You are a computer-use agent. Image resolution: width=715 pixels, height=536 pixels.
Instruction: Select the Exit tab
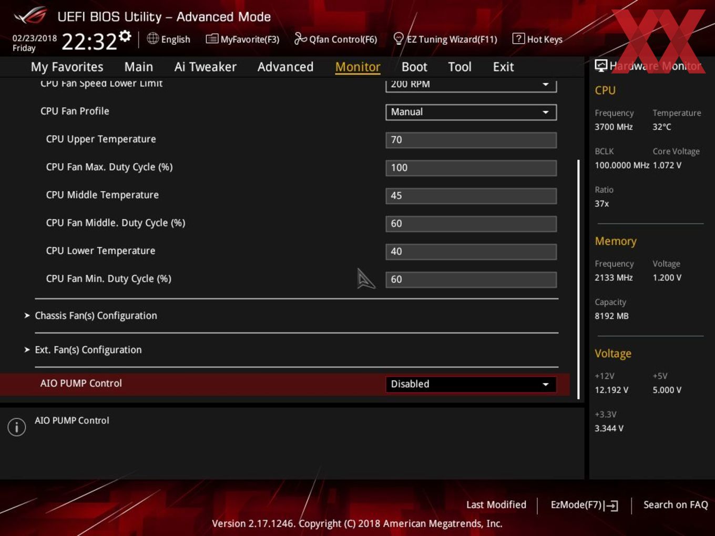click(x=503, y=67)
